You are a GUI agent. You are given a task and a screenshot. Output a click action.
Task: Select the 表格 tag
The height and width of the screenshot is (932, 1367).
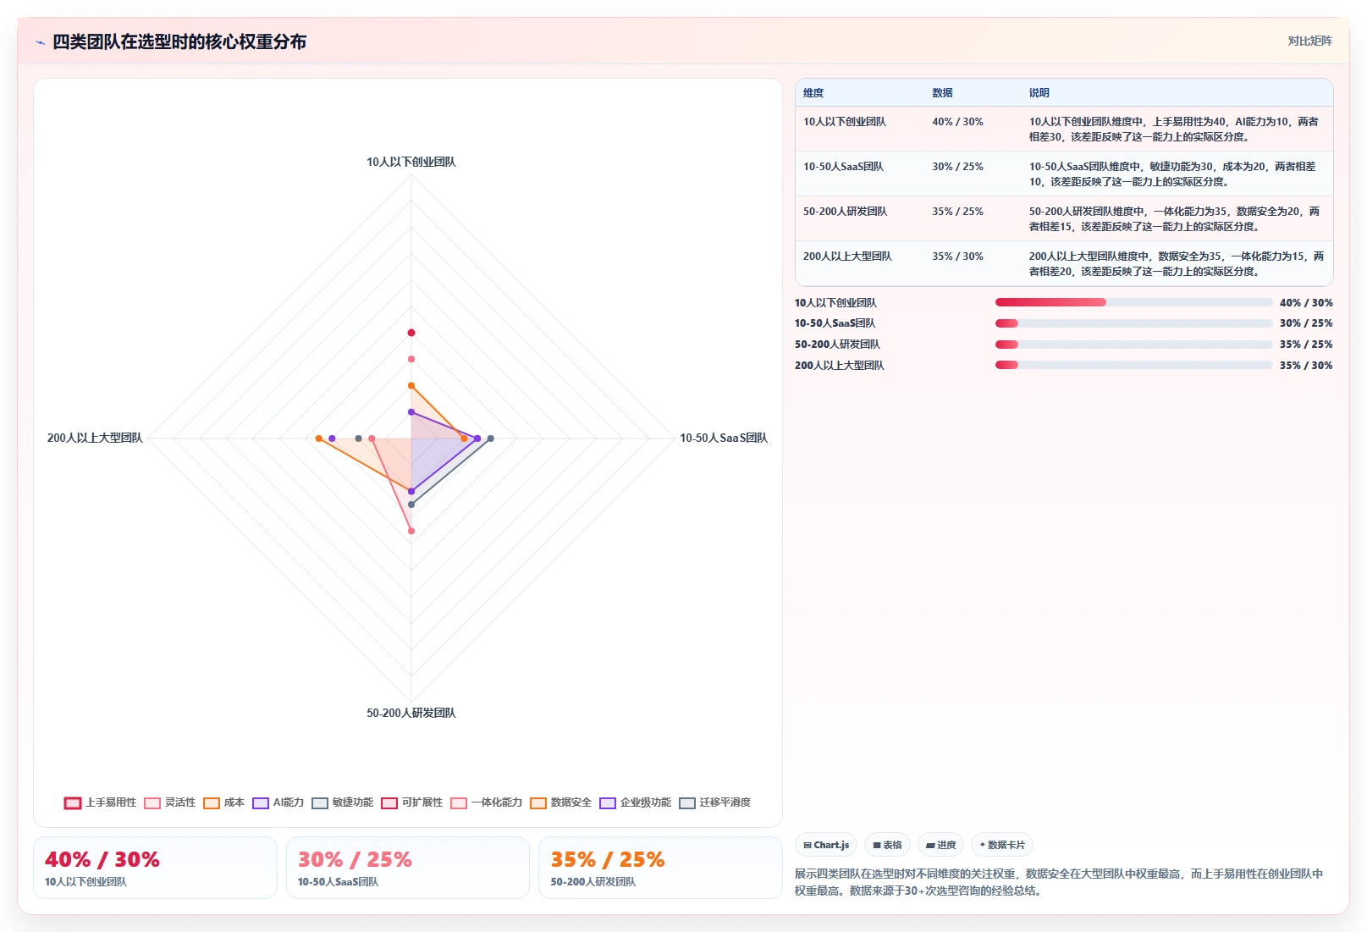point(887,845)
